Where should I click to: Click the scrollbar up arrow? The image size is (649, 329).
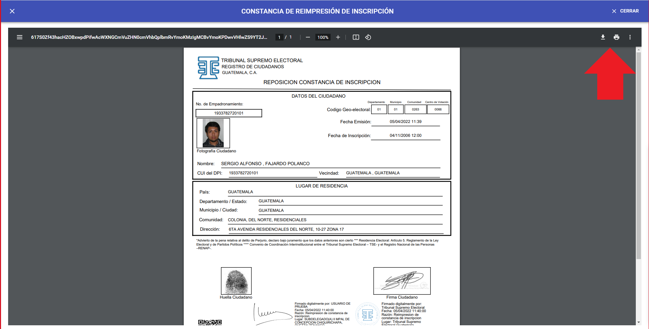[x=639, y=50]
